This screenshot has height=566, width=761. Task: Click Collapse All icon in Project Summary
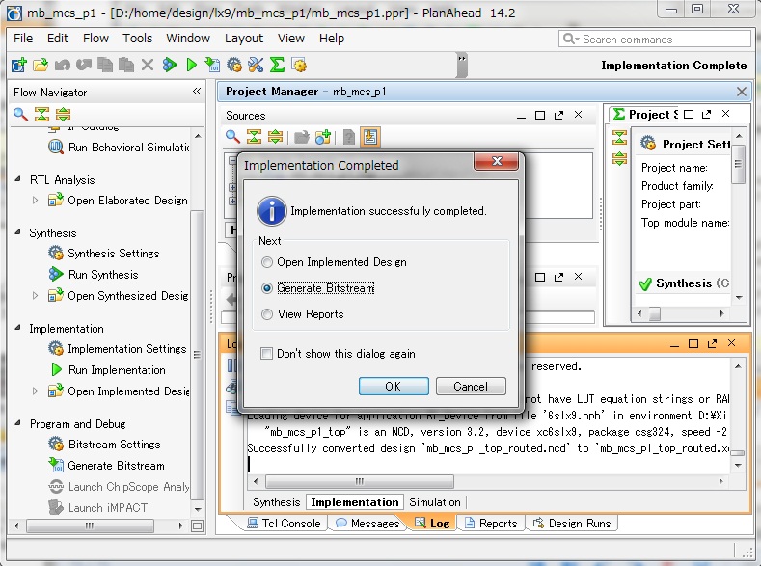click(619, 137)
